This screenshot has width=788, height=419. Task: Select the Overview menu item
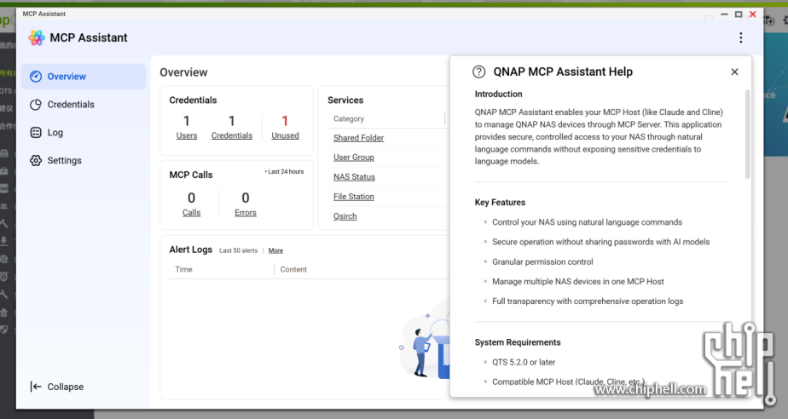pos(84,77)
